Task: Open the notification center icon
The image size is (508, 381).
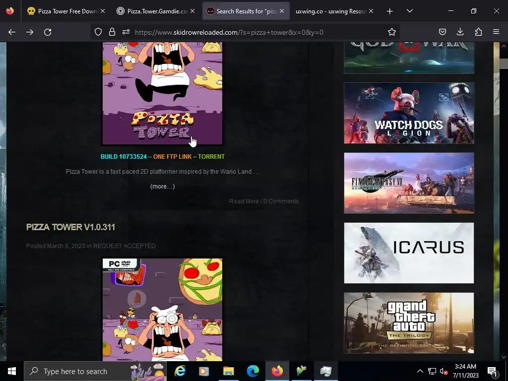Action: coord(492,371)
